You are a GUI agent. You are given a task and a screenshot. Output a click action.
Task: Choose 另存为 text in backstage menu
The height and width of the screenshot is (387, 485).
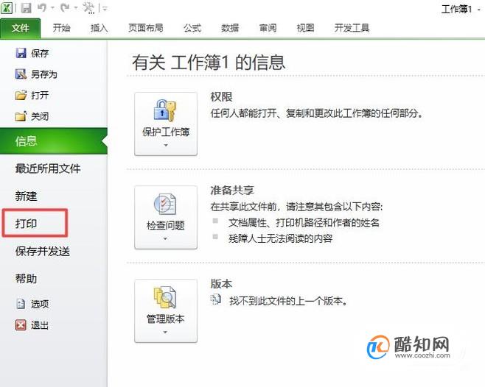click(44, 74)
